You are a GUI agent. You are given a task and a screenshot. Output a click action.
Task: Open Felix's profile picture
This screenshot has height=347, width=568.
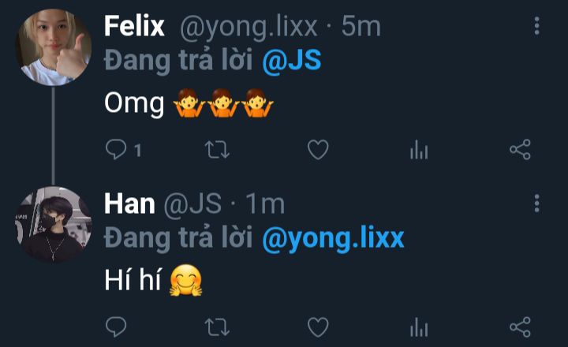(x=54, y=47)
